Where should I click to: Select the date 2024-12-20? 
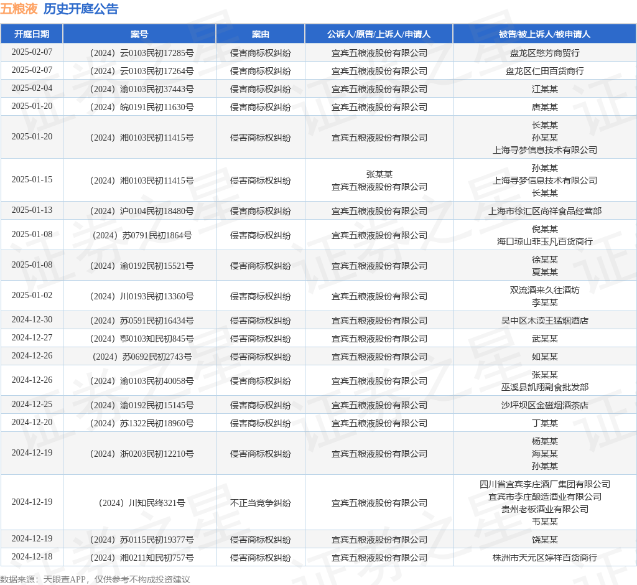pos(32,423)
